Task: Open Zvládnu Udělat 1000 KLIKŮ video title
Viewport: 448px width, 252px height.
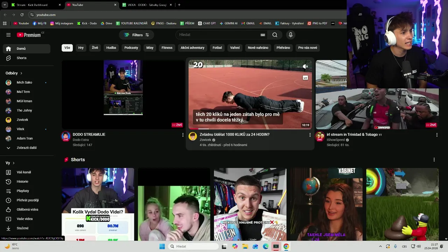Action: pos(234,134)
